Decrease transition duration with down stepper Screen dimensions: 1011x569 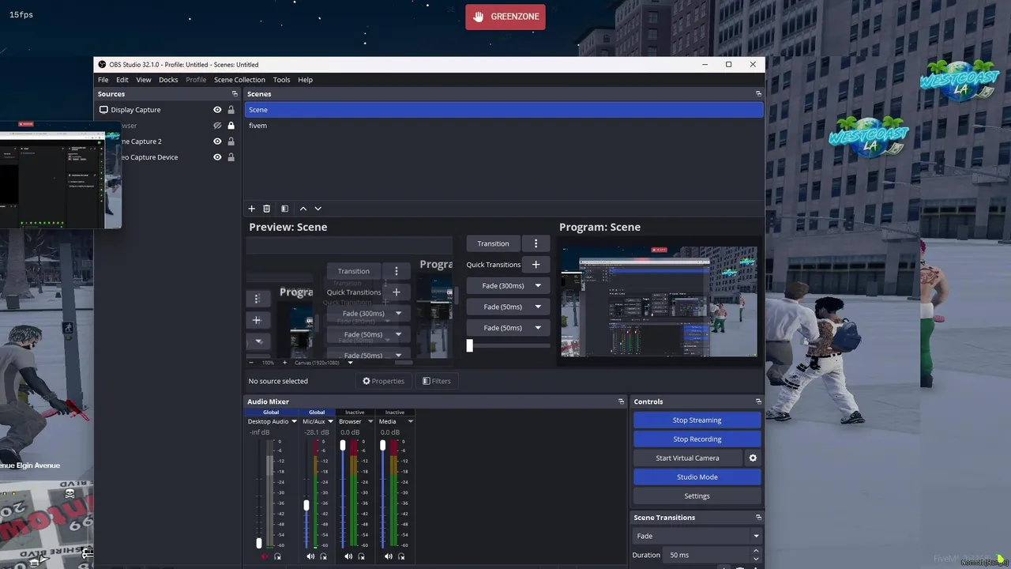pos(756,559)
